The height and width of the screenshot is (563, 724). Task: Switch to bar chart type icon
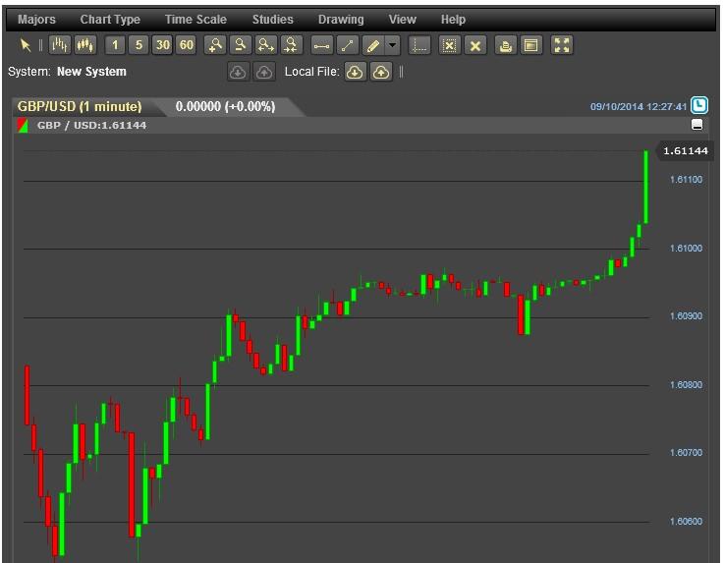tap(60, 45)
